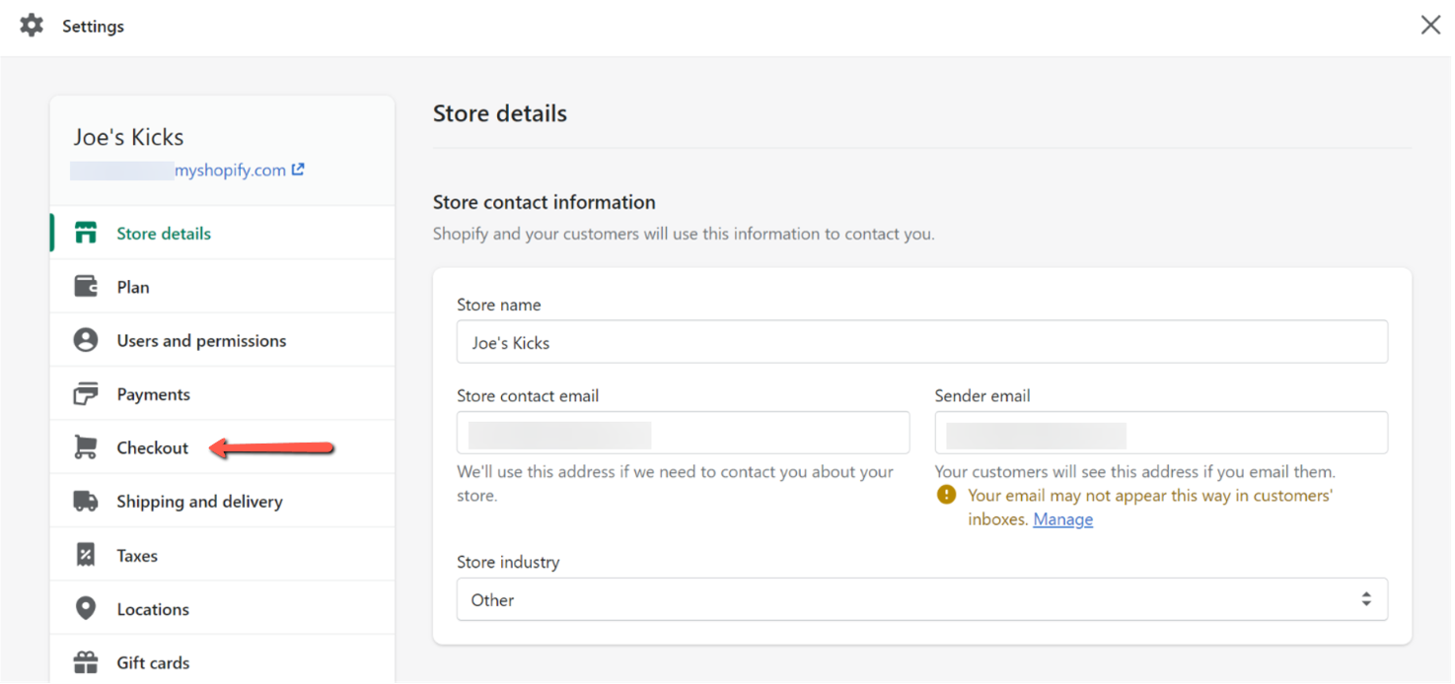Open the Store details settings section
The height and width of the screenshot is (684, 1455).
click(222, 234)
